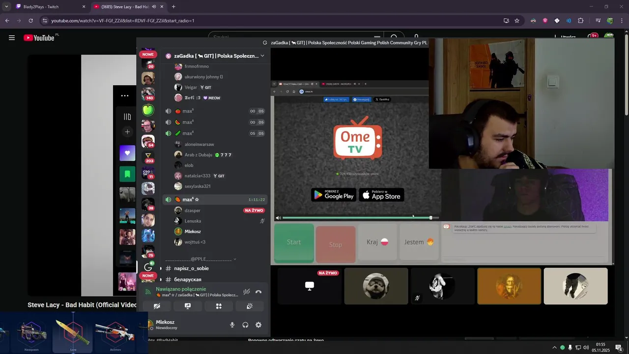Click the browser address bar URL
Screen dimensions: 629x354
123,21
